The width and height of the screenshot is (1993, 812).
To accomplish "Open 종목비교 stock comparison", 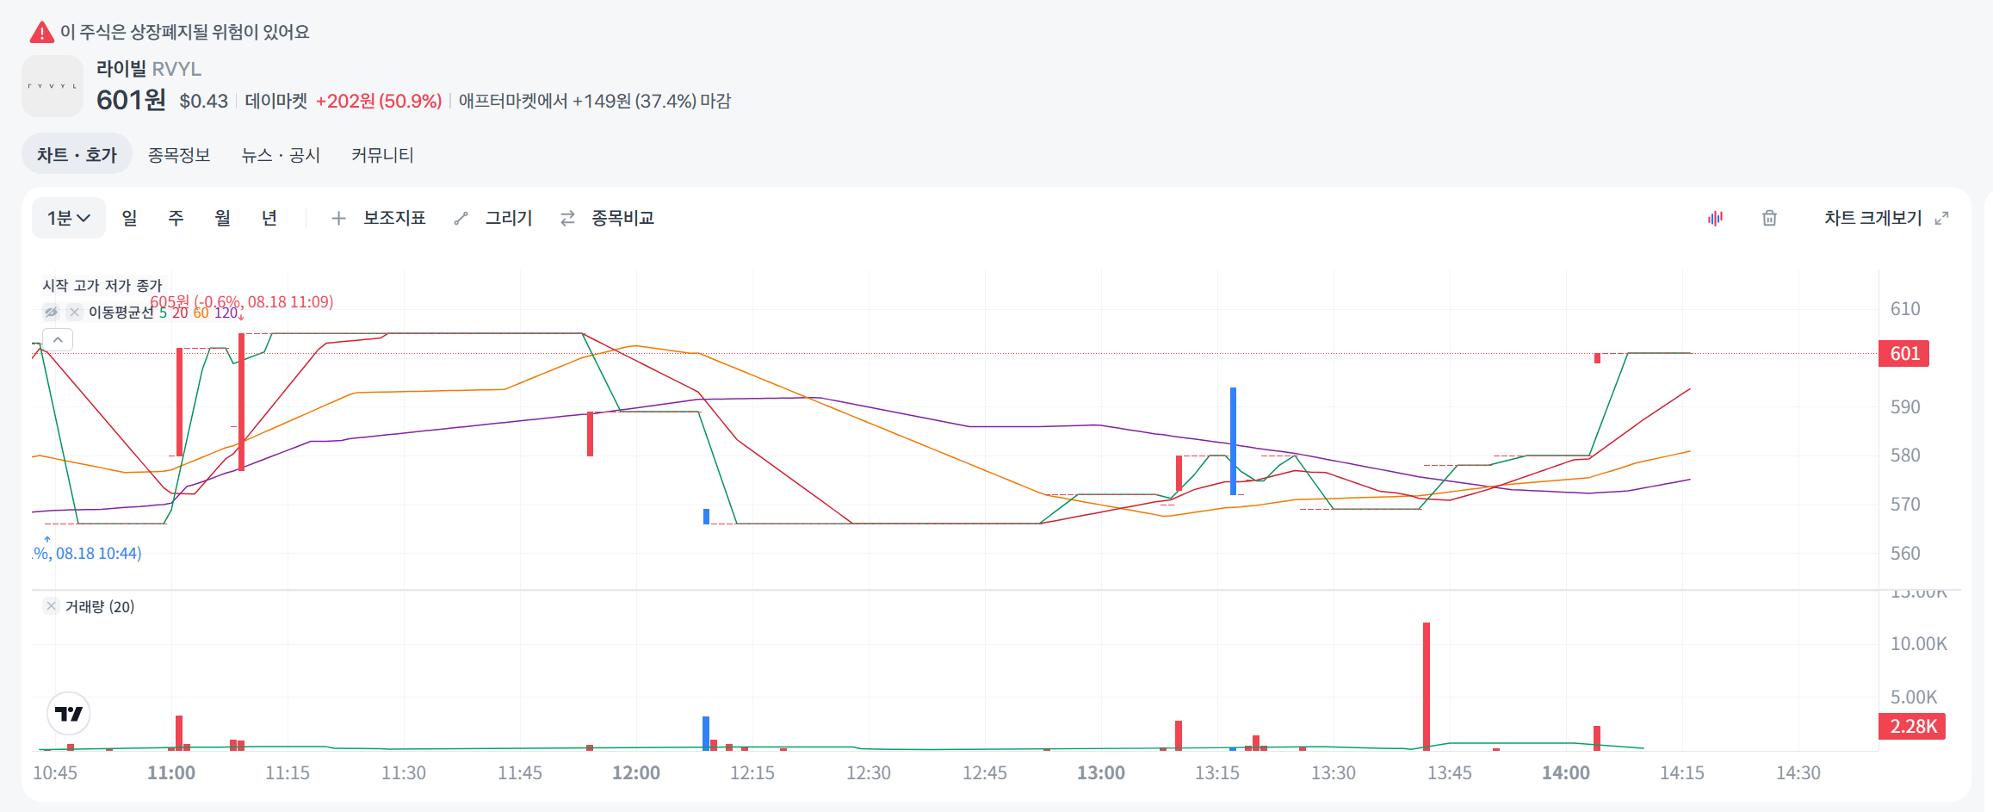I will coord(607,218).
